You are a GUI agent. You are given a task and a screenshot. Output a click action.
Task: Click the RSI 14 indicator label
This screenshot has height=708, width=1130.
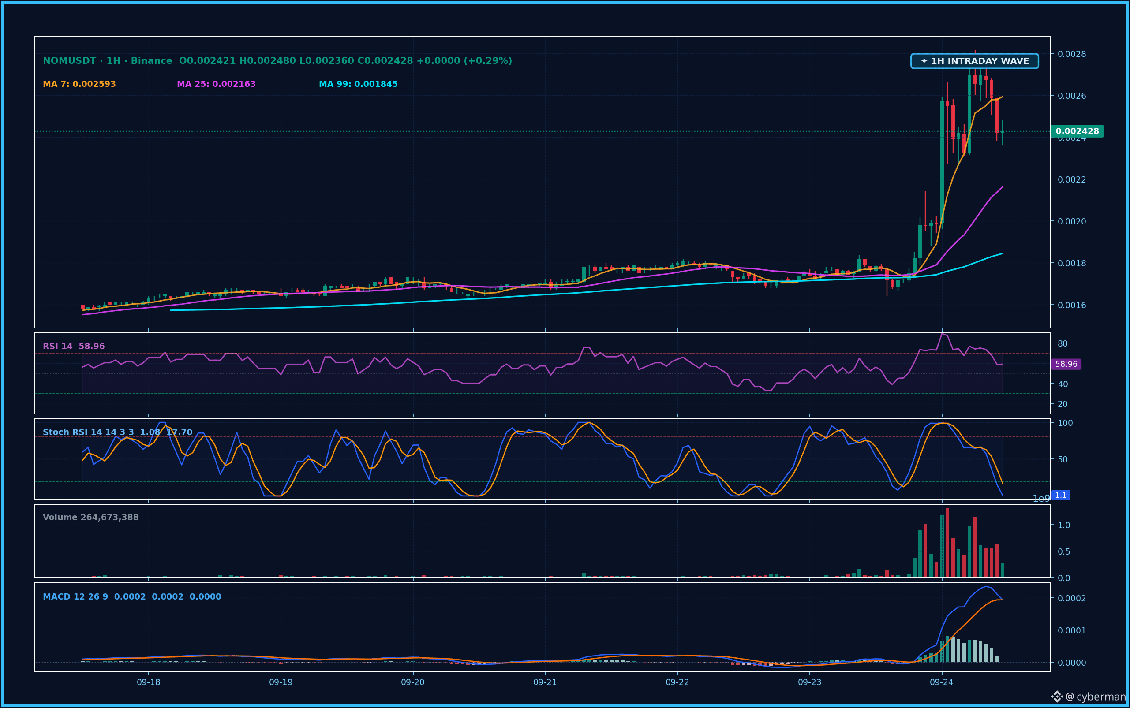click(x=74, y=346)
